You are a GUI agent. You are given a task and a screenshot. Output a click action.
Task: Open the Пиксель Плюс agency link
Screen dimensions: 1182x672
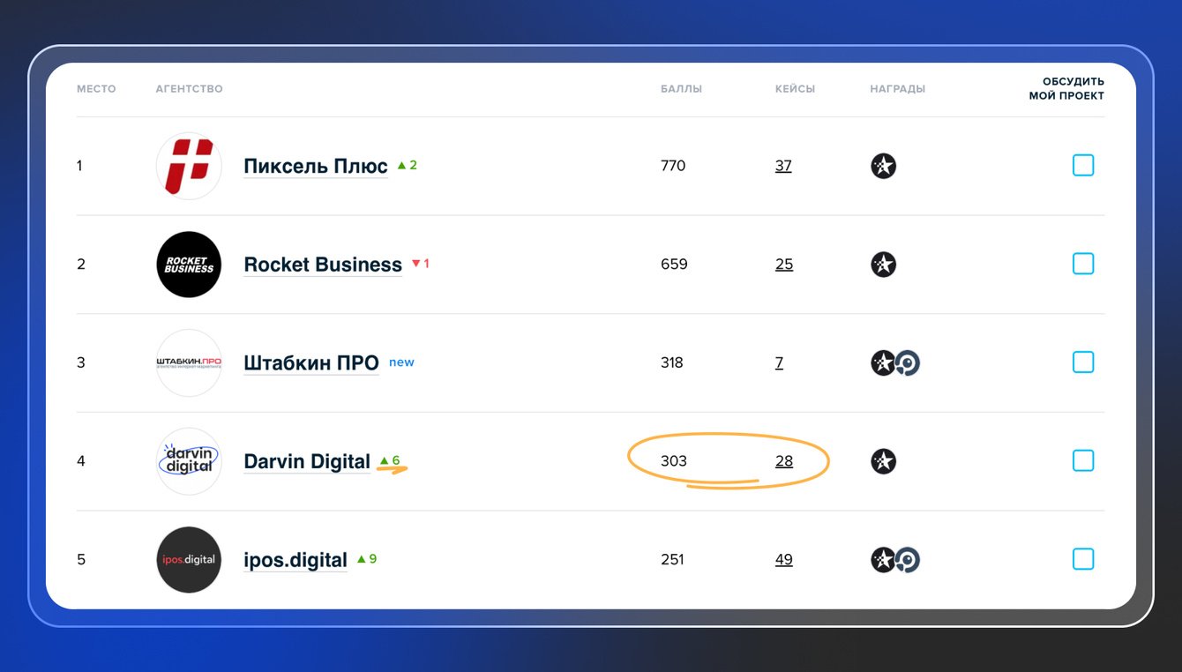[x=316, y=166]
